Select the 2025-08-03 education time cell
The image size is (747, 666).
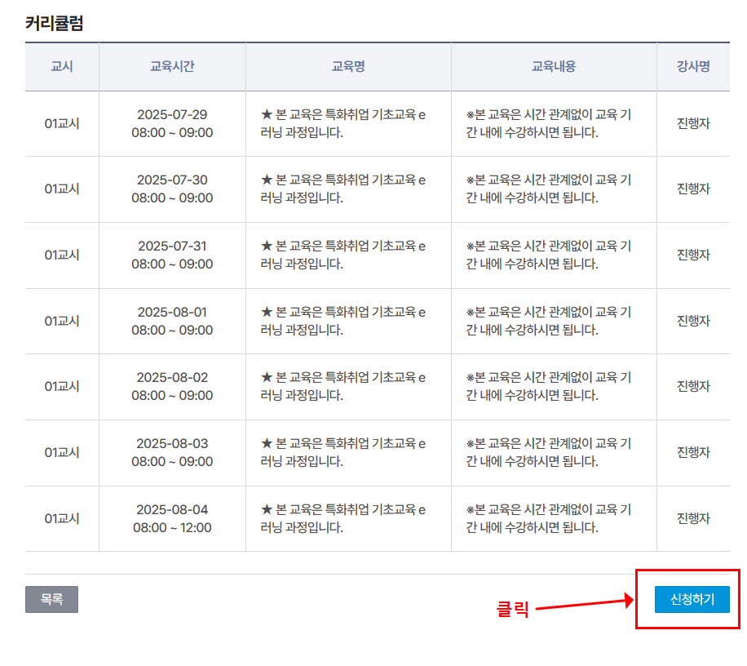(x=172, y=452)
